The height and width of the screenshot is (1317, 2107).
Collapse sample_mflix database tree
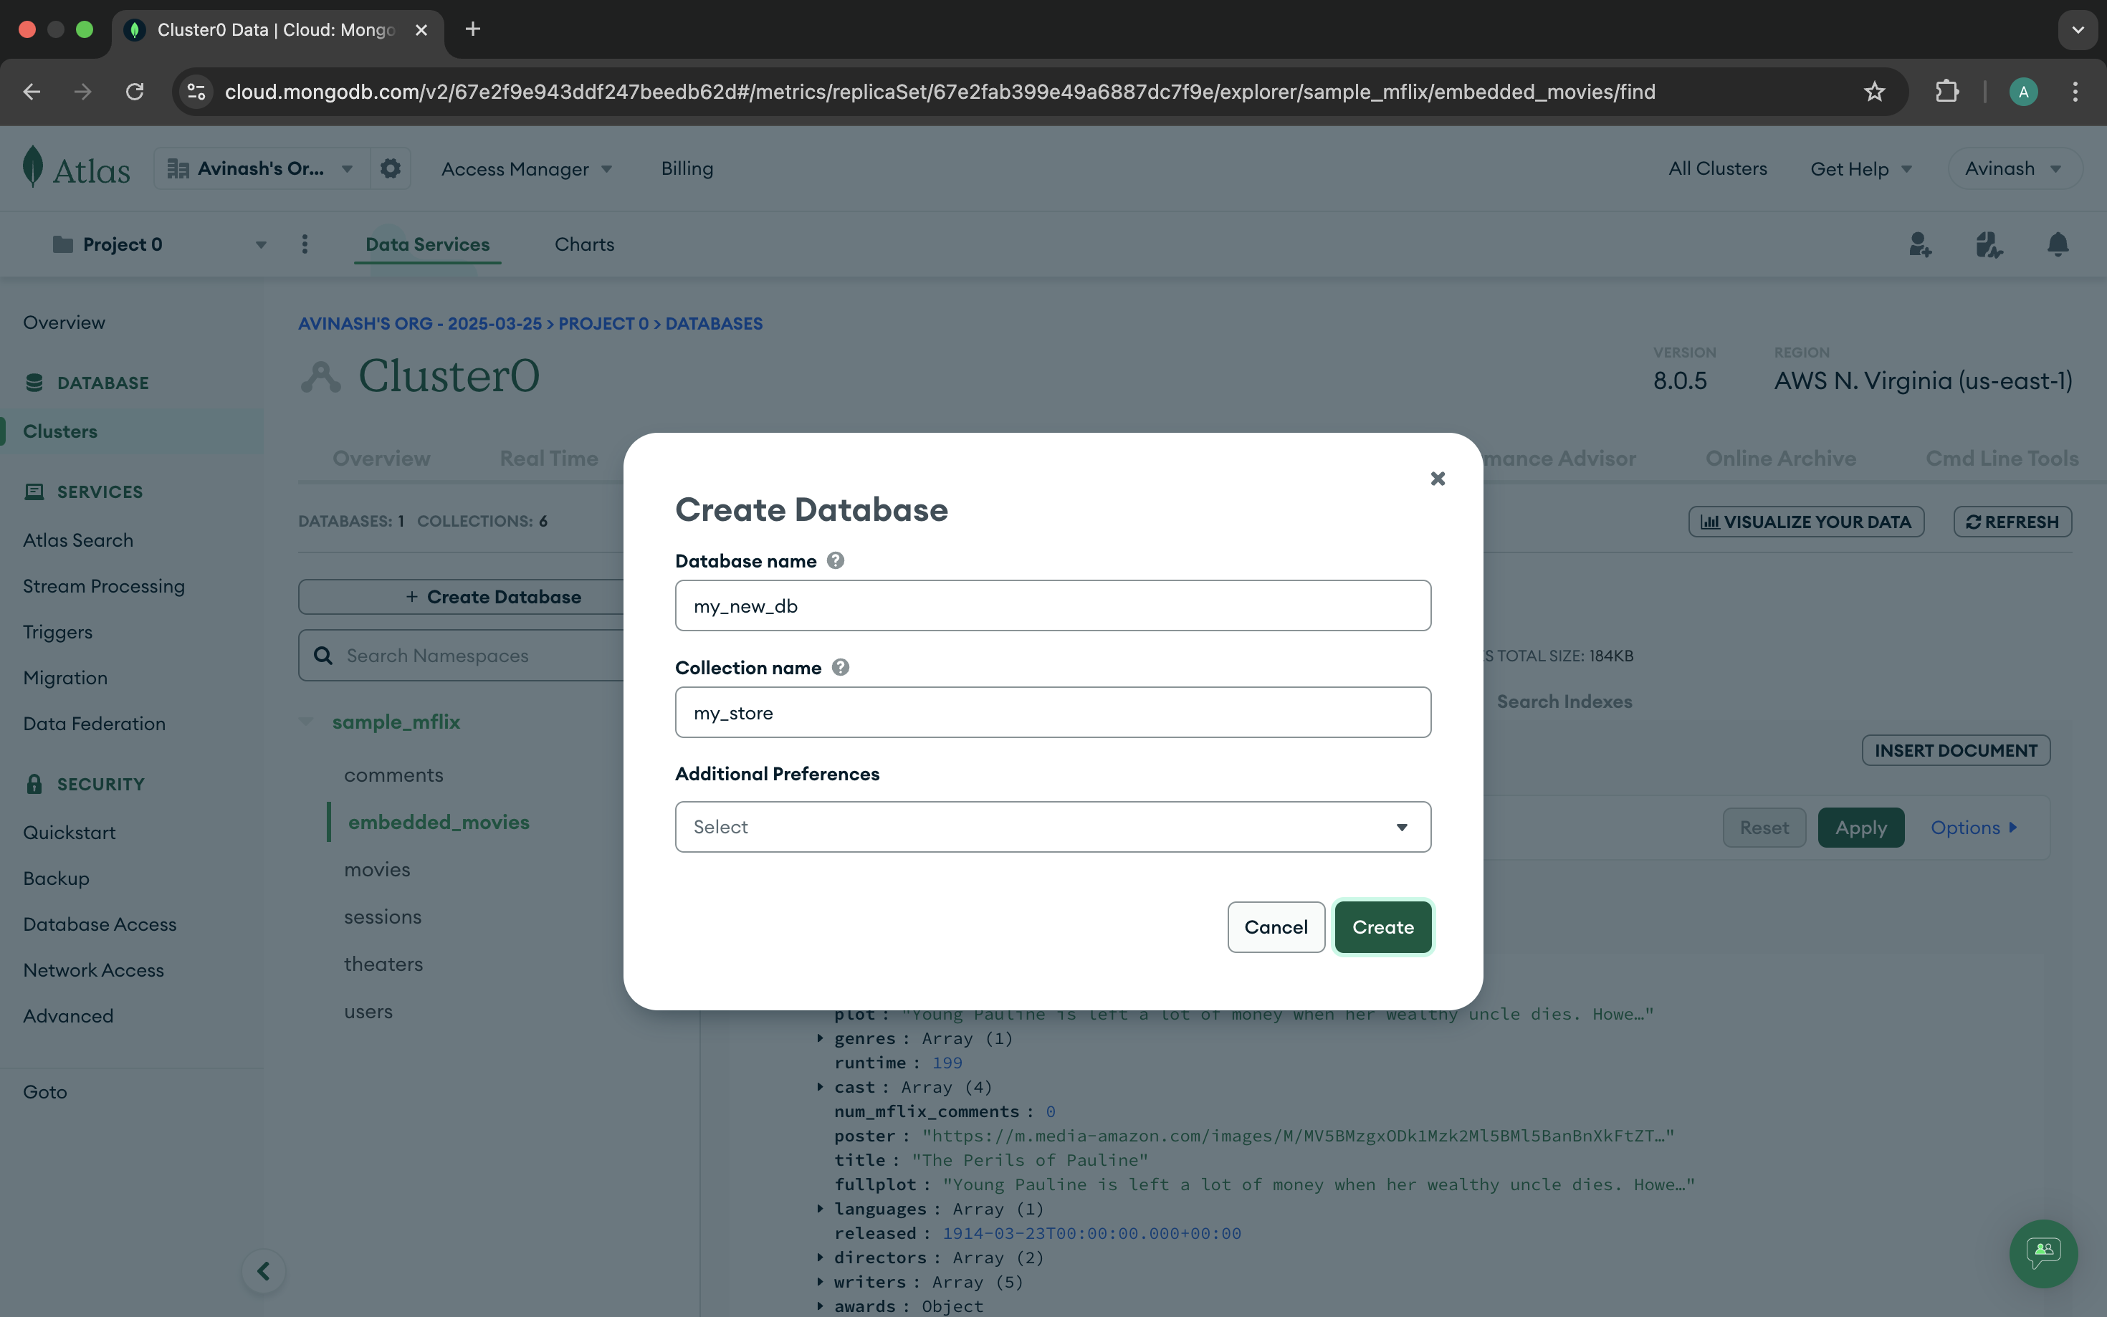tap(307, 722)
